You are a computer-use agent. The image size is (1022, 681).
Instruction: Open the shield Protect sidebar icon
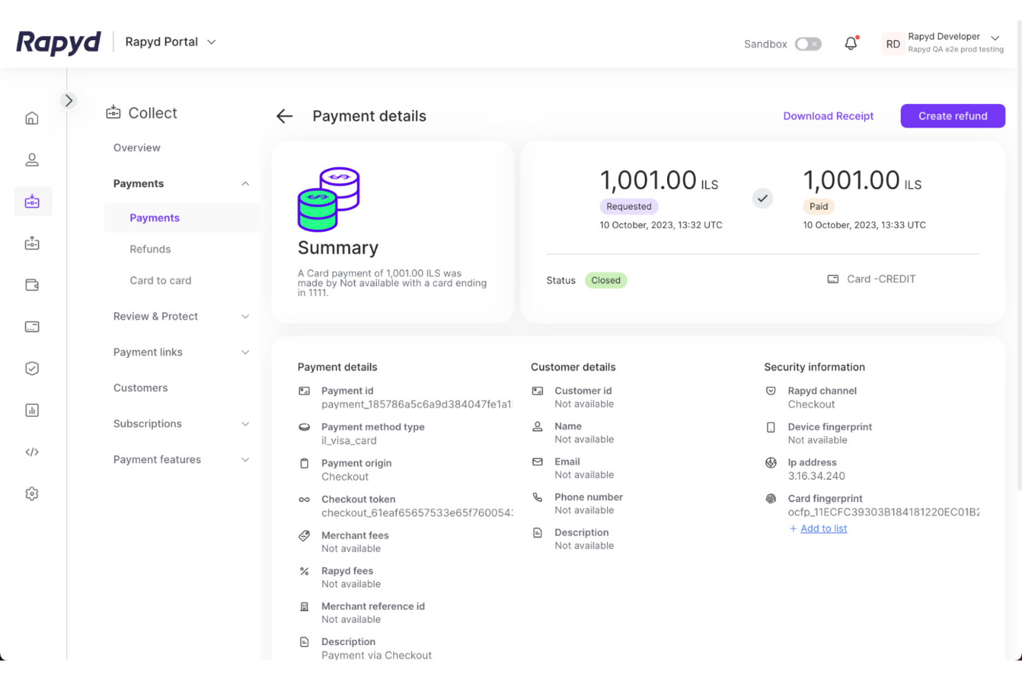coord(32,368)
